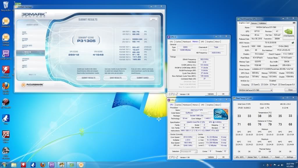Click the BIOS save chip icon in GPU-Z
The width and height of the screenshot is (298, 168).
293,43
